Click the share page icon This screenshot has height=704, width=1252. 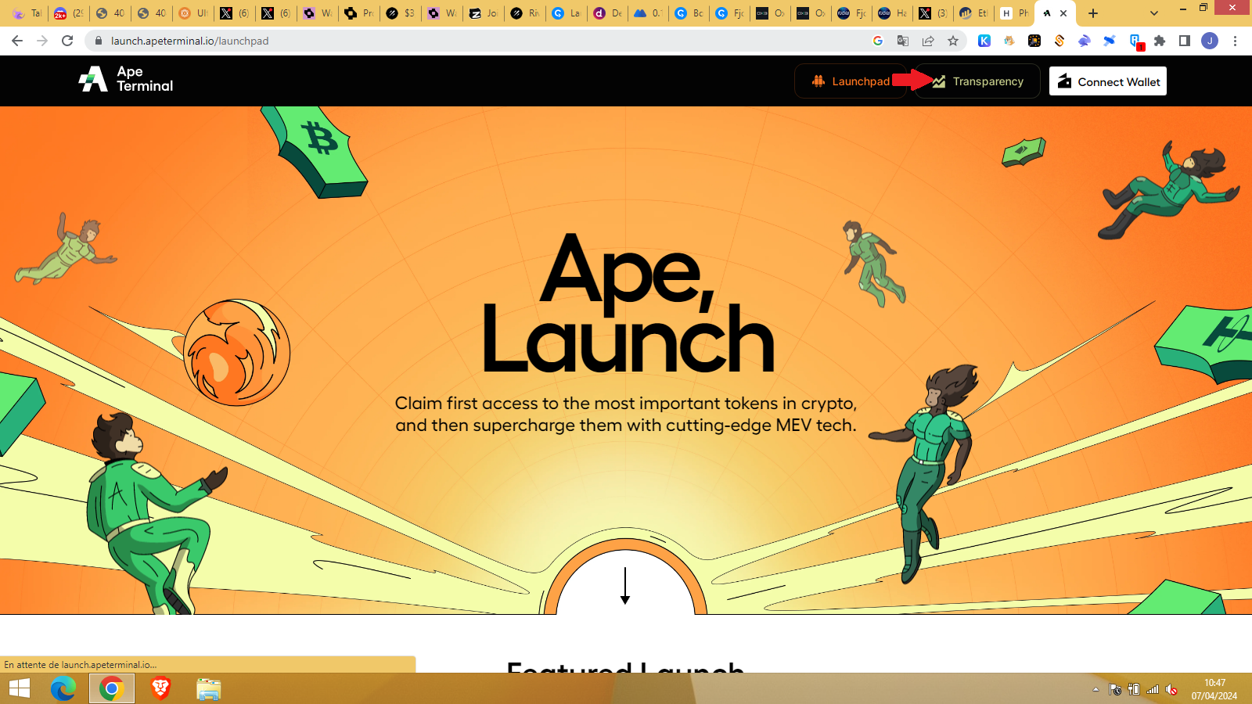pos(928,41)
